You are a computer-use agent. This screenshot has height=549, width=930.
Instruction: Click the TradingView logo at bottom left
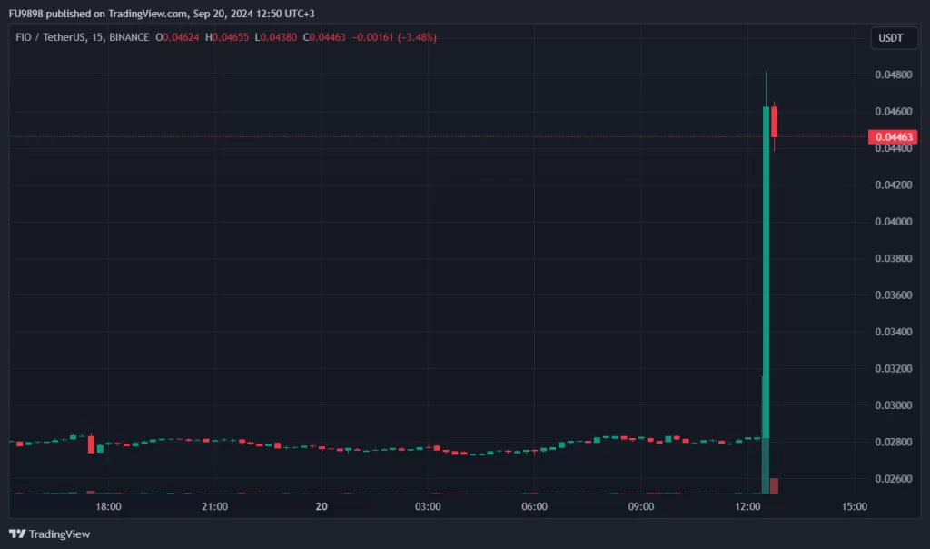point(50,534)
